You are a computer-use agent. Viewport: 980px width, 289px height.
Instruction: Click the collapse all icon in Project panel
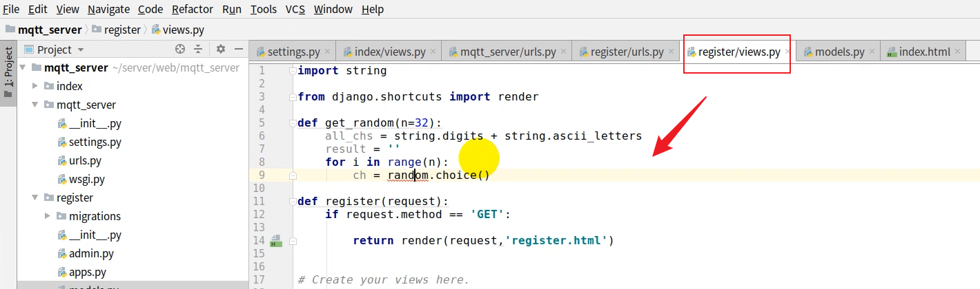[x=198, y=49]
